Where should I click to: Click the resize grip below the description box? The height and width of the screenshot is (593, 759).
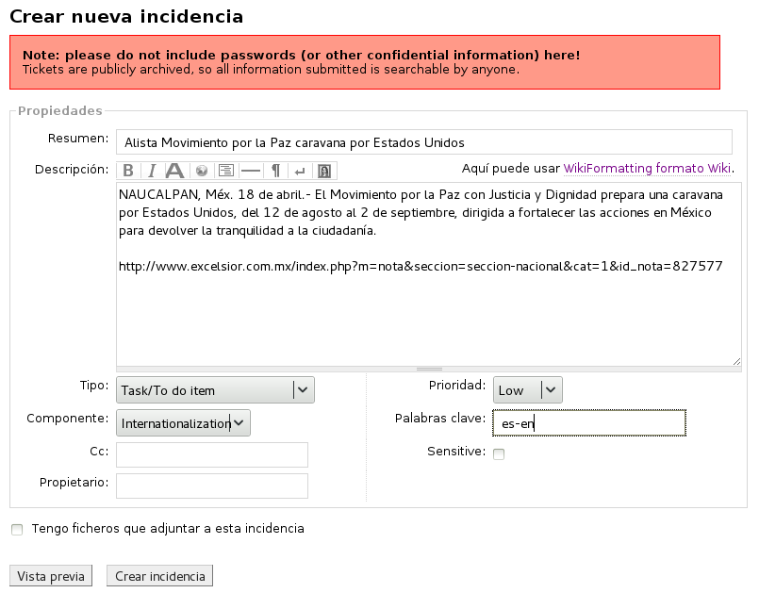429,369
